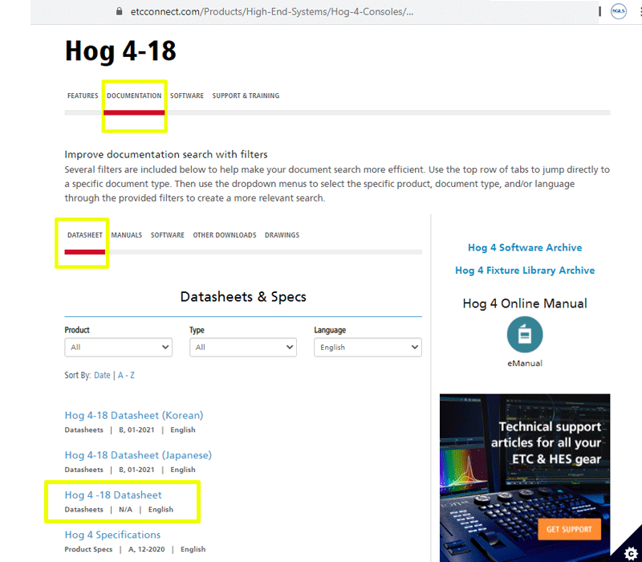Switch to the Features tab
Image resolution: width=642 pixels, height=562 pixels.
click(x=83, y=96)
